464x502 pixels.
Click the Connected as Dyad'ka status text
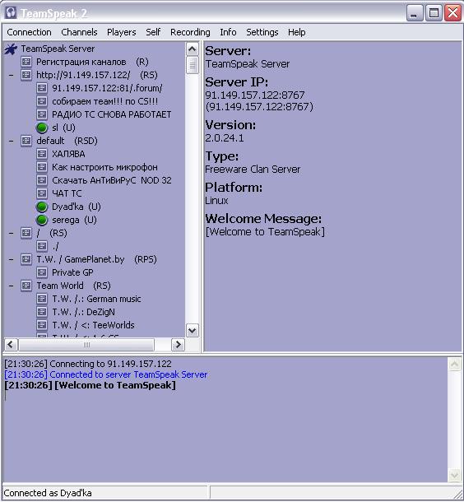(48, 493)
